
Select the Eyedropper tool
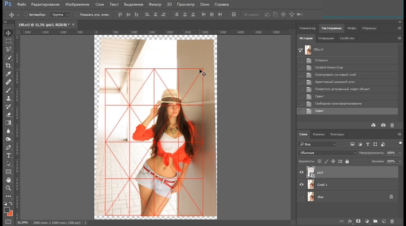[x=8, y=74]
